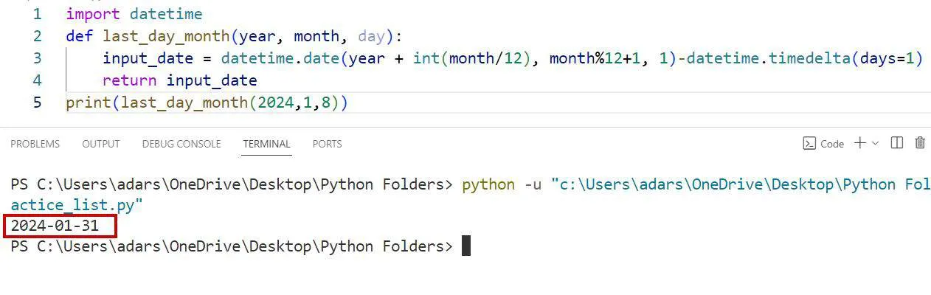Switch to the PROBLEMS tab
This screenshot has height=295, width=931.
pyautogui.click(x=35, y=144)
